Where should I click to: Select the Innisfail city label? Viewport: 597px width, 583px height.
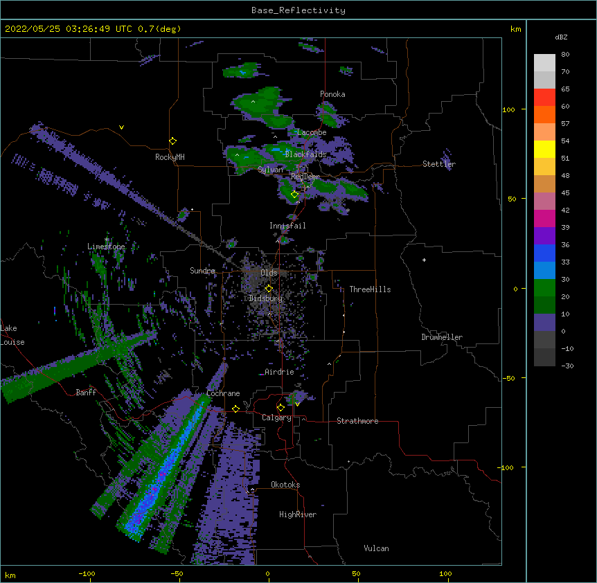point(287,226)
